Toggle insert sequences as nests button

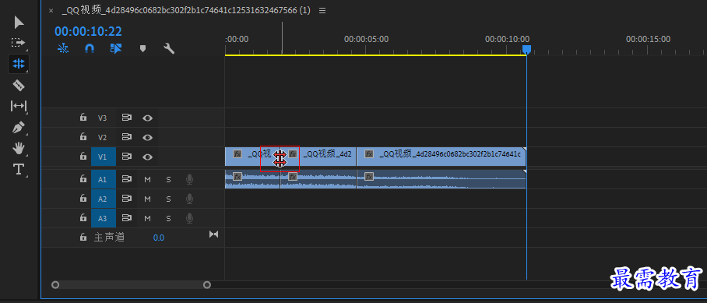coord(63,48)
